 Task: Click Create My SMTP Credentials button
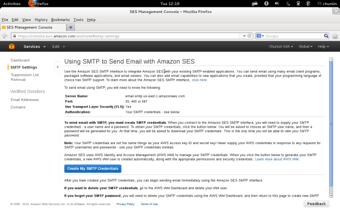point(93,168)
